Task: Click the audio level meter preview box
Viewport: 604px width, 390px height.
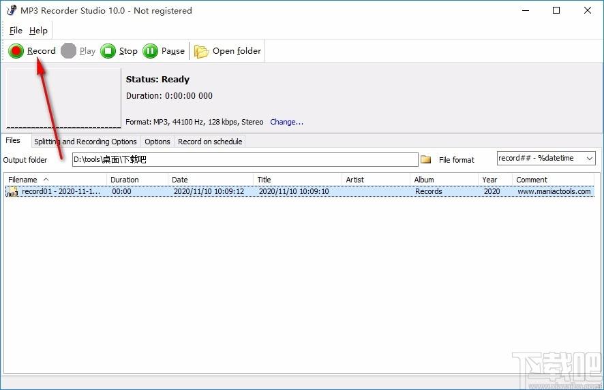Action: 63,98
